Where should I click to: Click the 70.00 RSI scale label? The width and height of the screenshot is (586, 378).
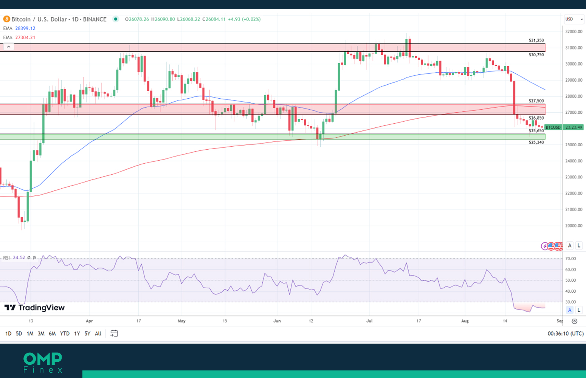tap(570, 259)
